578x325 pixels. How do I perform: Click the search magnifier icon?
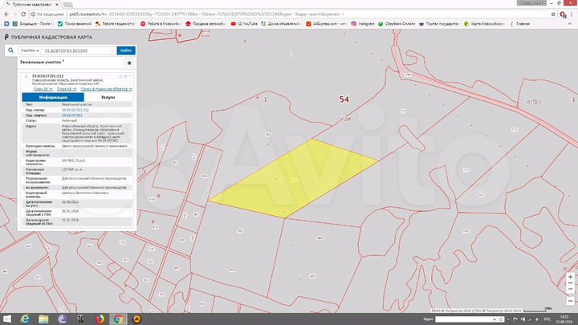[11, 51]
